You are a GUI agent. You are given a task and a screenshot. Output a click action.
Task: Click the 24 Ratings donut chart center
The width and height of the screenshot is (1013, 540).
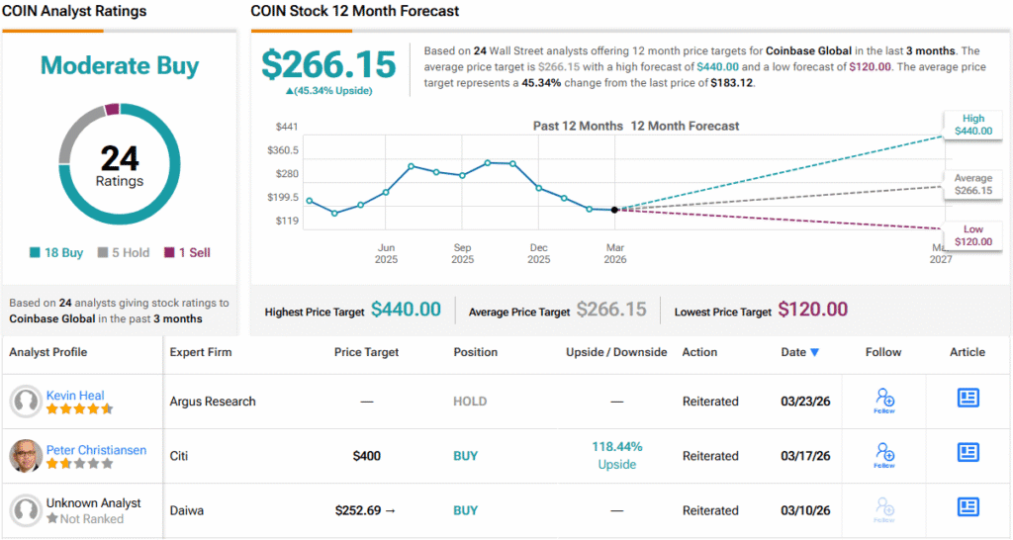tap(120, 166)
